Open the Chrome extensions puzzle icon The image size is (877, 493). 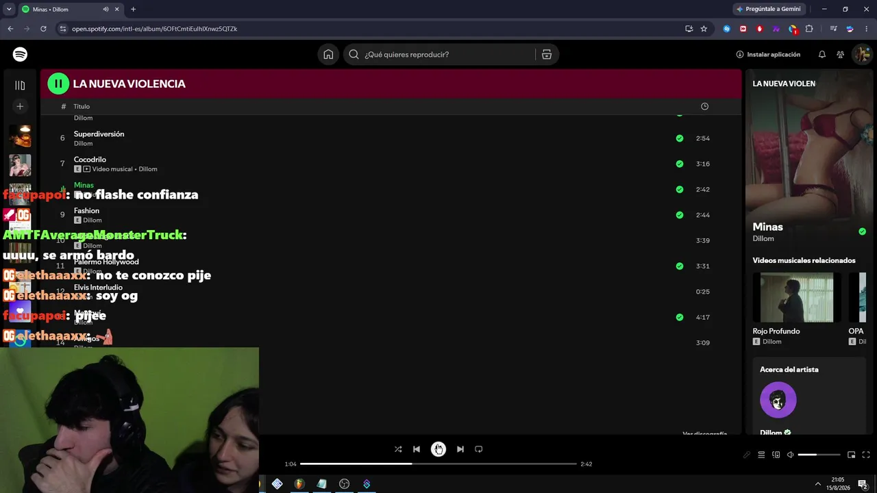809,29
